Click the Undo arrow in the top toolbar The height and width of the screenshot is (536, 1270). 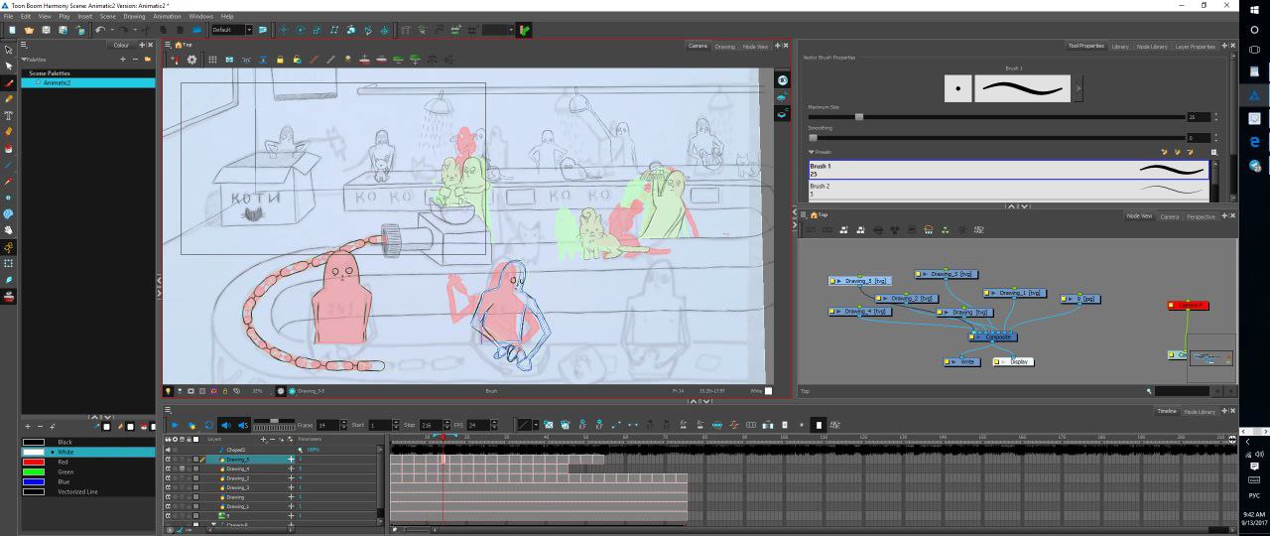pyautogui.click(x=100, y=30)
